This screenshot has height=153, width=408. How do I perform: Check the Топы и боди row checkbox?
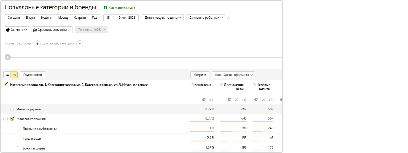pyautogui.click(x=19, y=138)
